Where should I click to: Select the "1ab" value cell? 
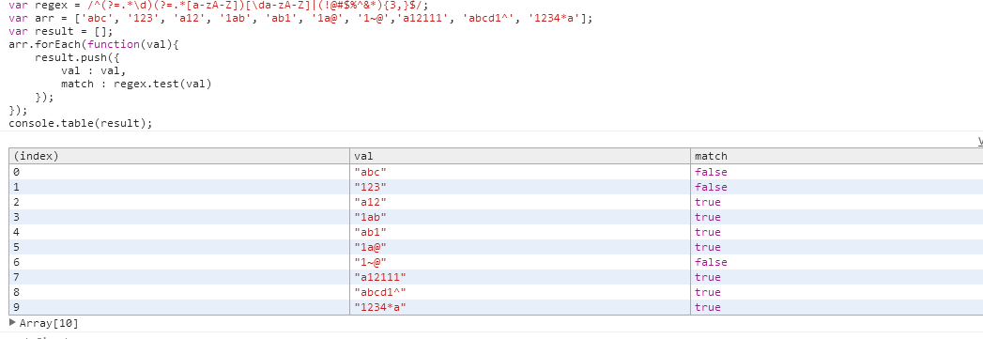[520, 217]
